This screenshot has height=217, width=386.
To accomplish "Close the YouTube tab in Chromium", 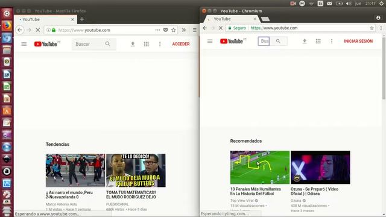I will point(255,19).
